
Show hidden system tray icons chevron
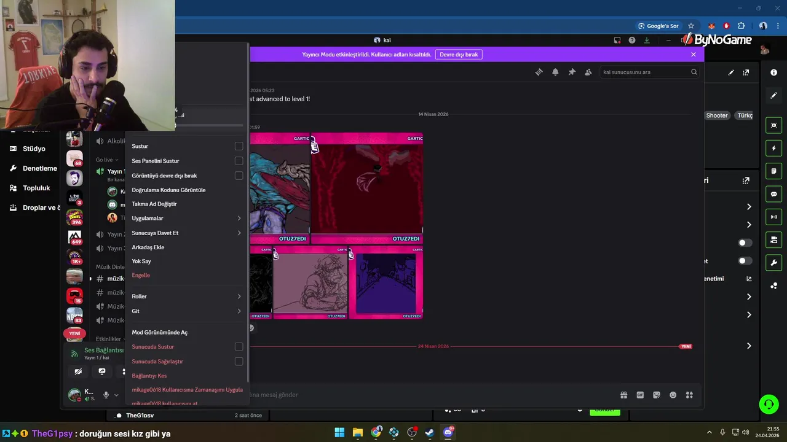pyautogui.click(x=709, y=432)
